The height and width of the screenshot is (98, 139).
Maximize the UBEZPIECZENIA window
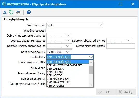(x=121, y=4)
